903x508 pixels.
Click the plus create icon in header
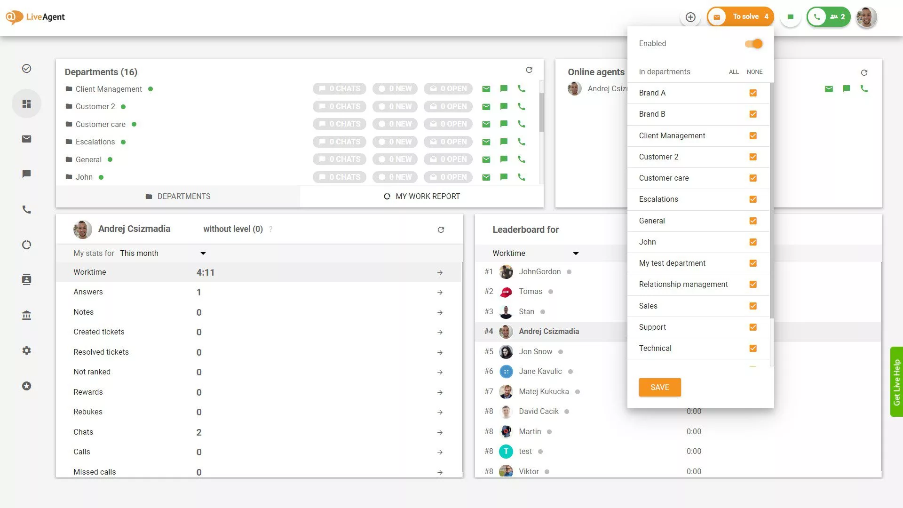(690, 17)
